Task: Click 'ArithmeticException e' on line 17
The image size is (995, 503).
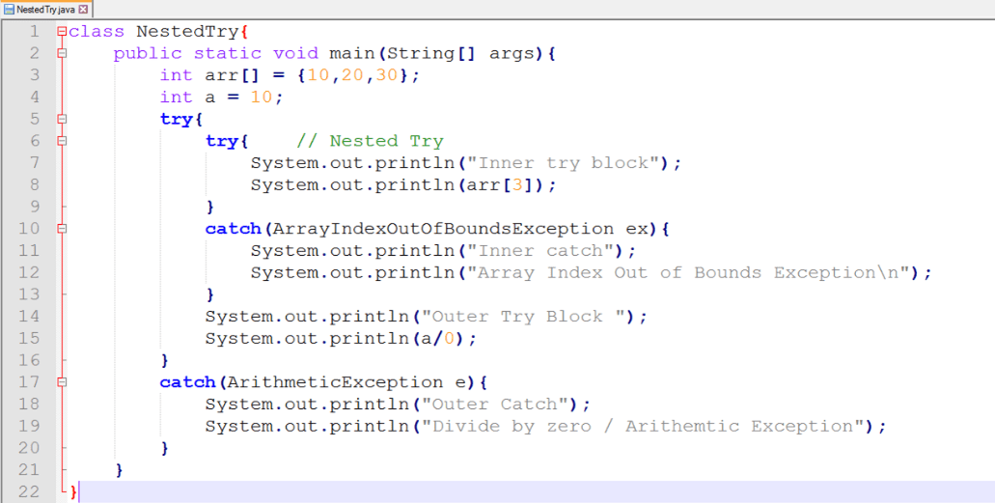Action: (x=347, y=382)
